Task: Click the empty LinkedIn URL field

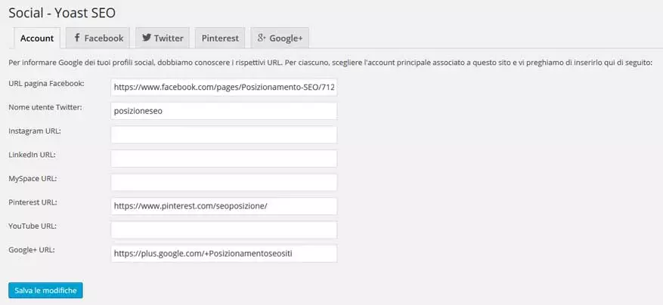Action: (x=224, y=159)
